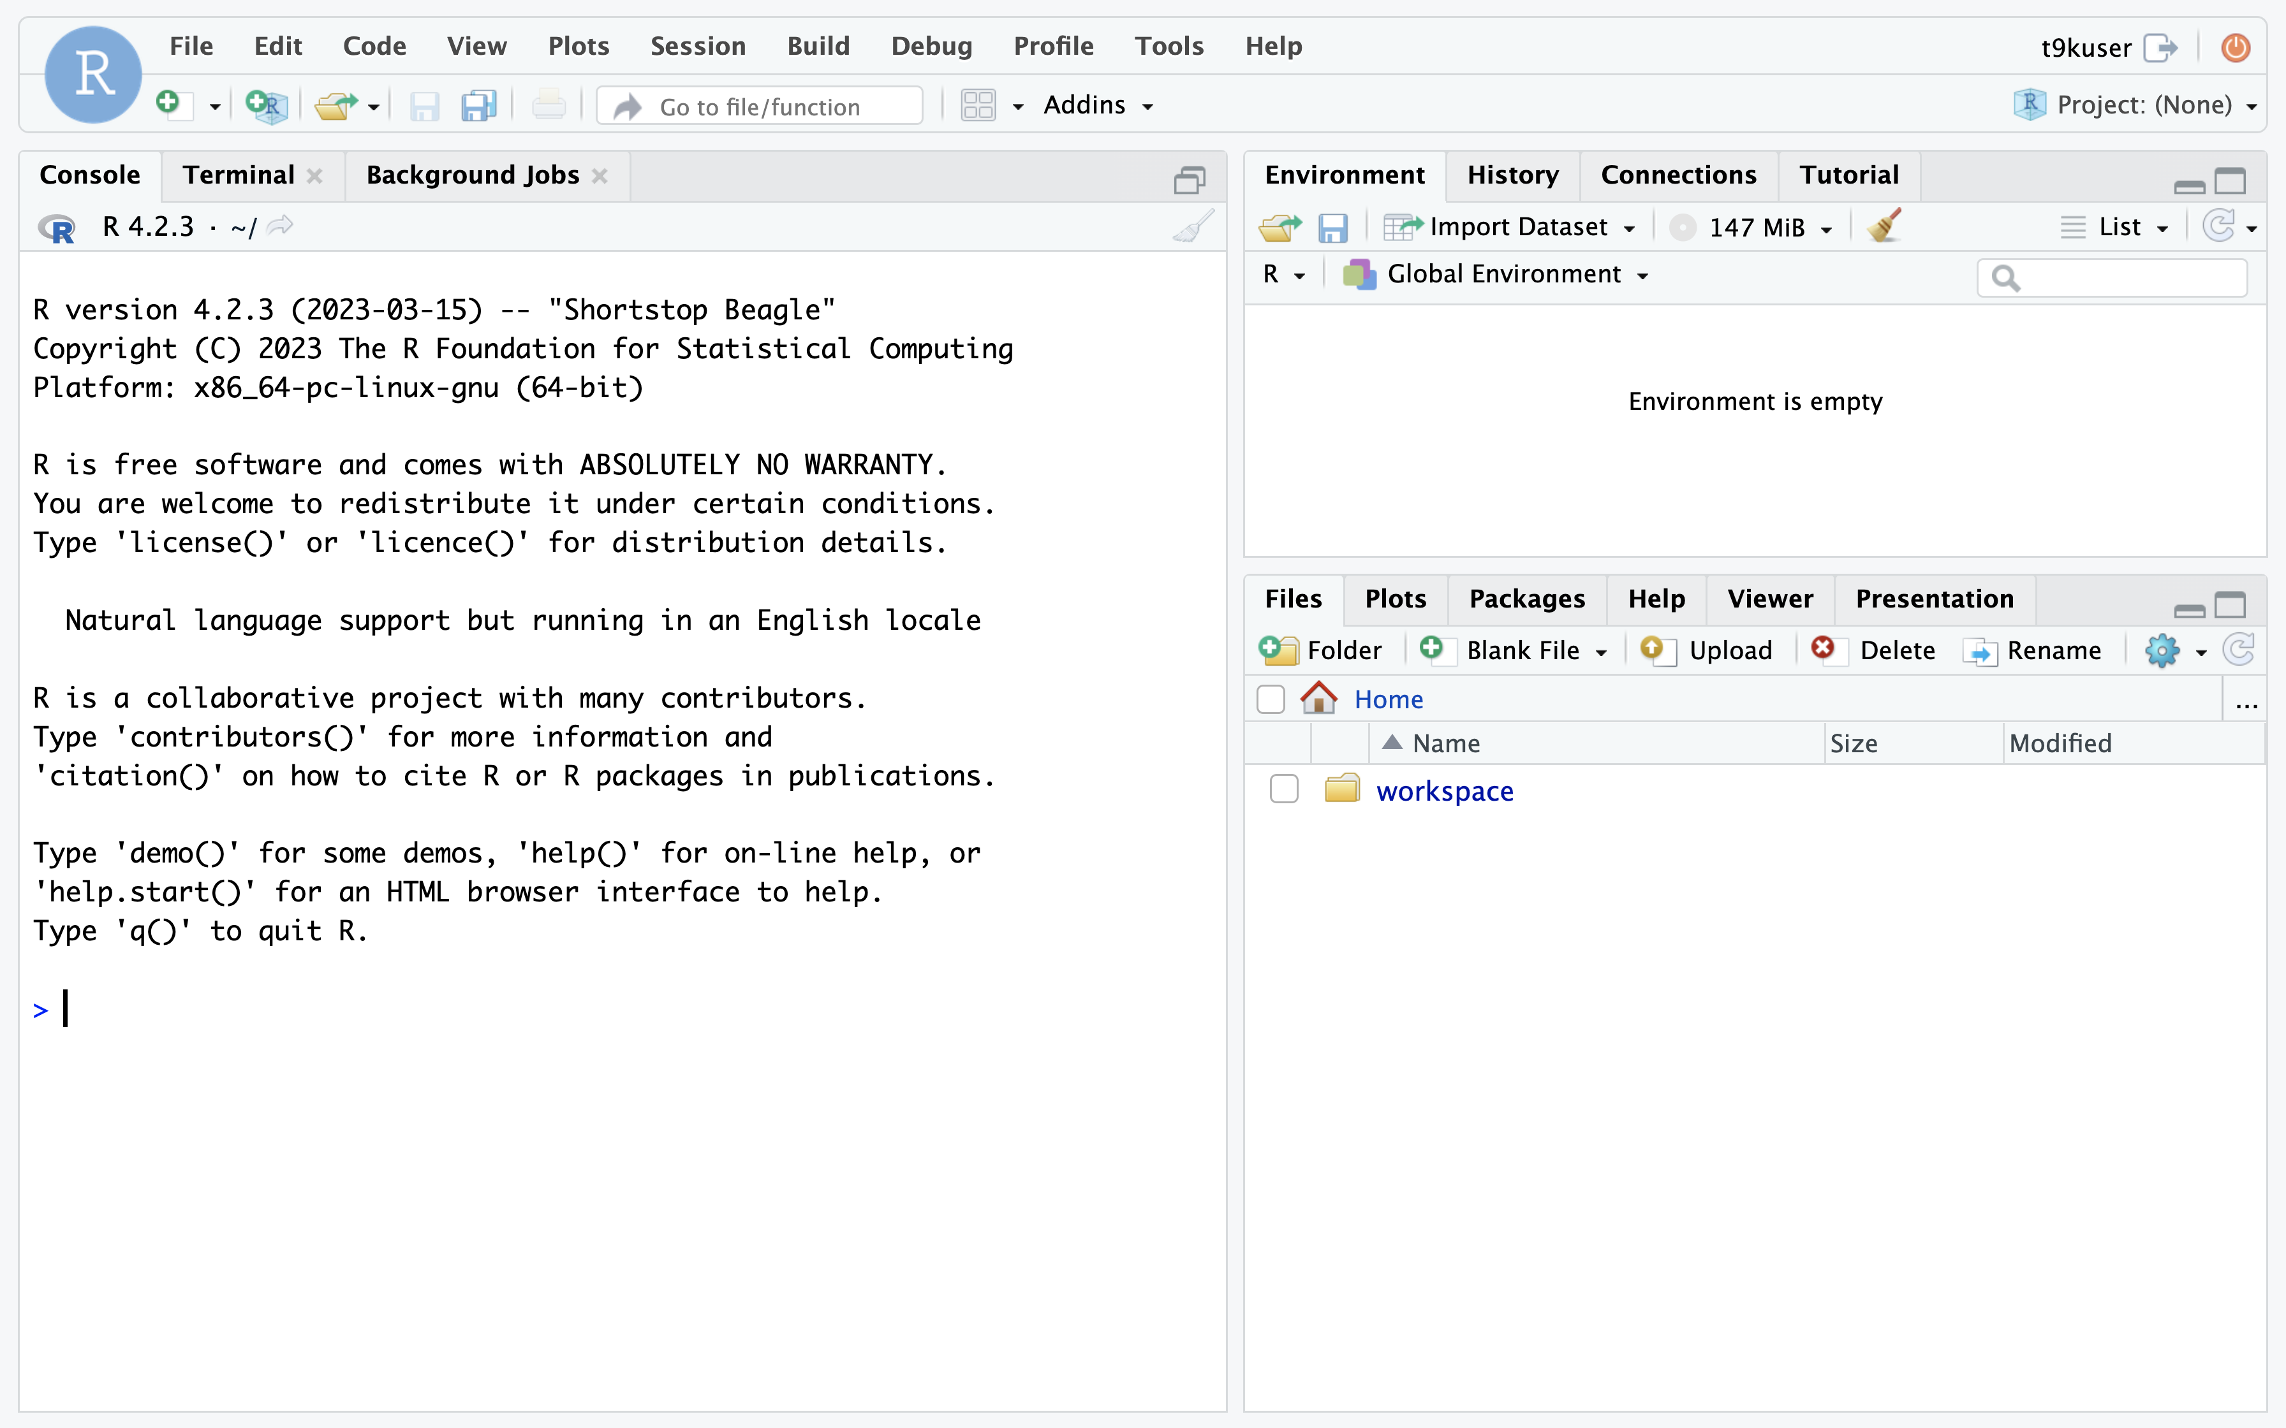Toggle the select-all files checkbox
This screenshot has width=2286, height=1428.
(x=1271, y=699)
